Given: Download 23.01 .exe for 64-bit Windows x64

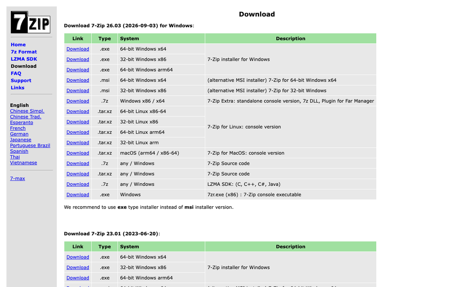Looking at the screenshot, I should (x=78, y=257).
